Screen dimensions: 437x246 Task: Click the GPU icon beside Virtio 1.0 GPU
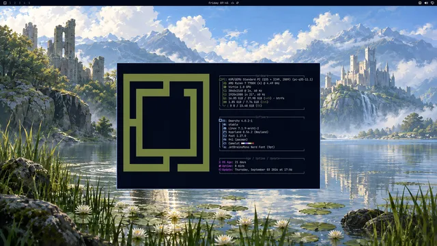point(225,87)
